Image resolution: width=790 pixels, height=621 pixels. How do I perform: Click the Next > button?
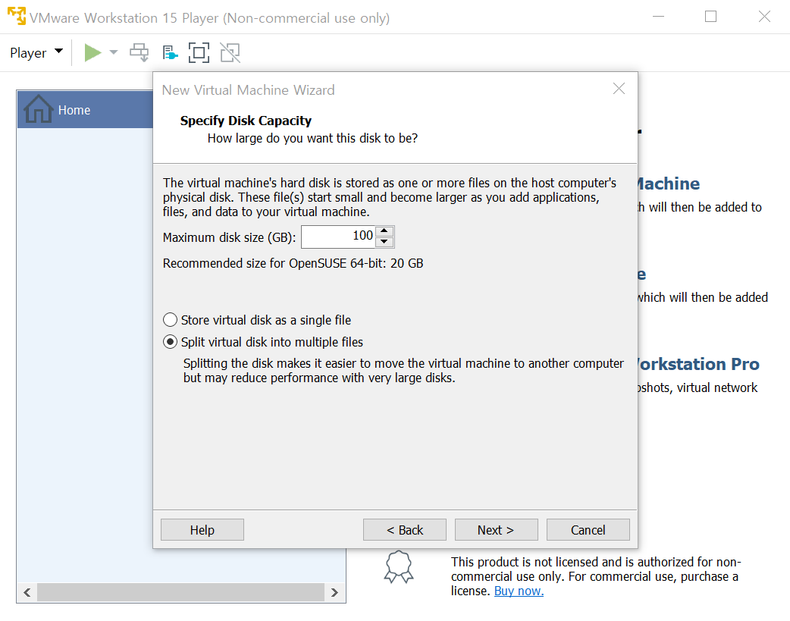(497, 530)
